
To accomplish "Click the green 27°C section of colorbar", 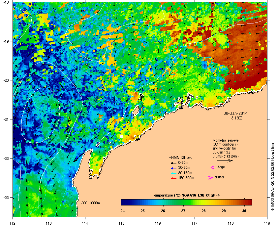I will [183, 202].
